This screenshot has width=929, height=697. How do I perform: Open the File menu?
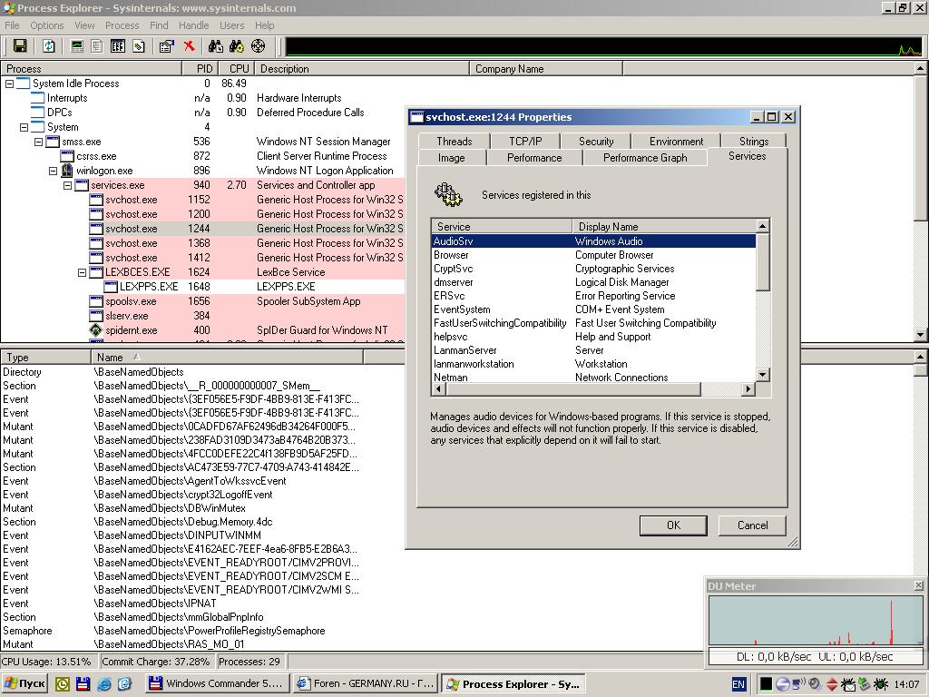12,25
